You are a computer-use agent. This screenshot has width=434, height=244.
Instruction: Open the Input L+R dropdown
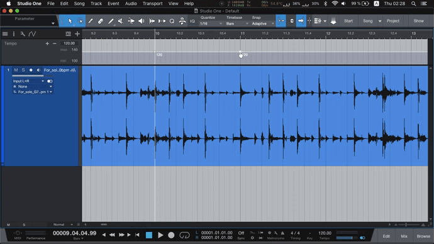coord(28,81)
